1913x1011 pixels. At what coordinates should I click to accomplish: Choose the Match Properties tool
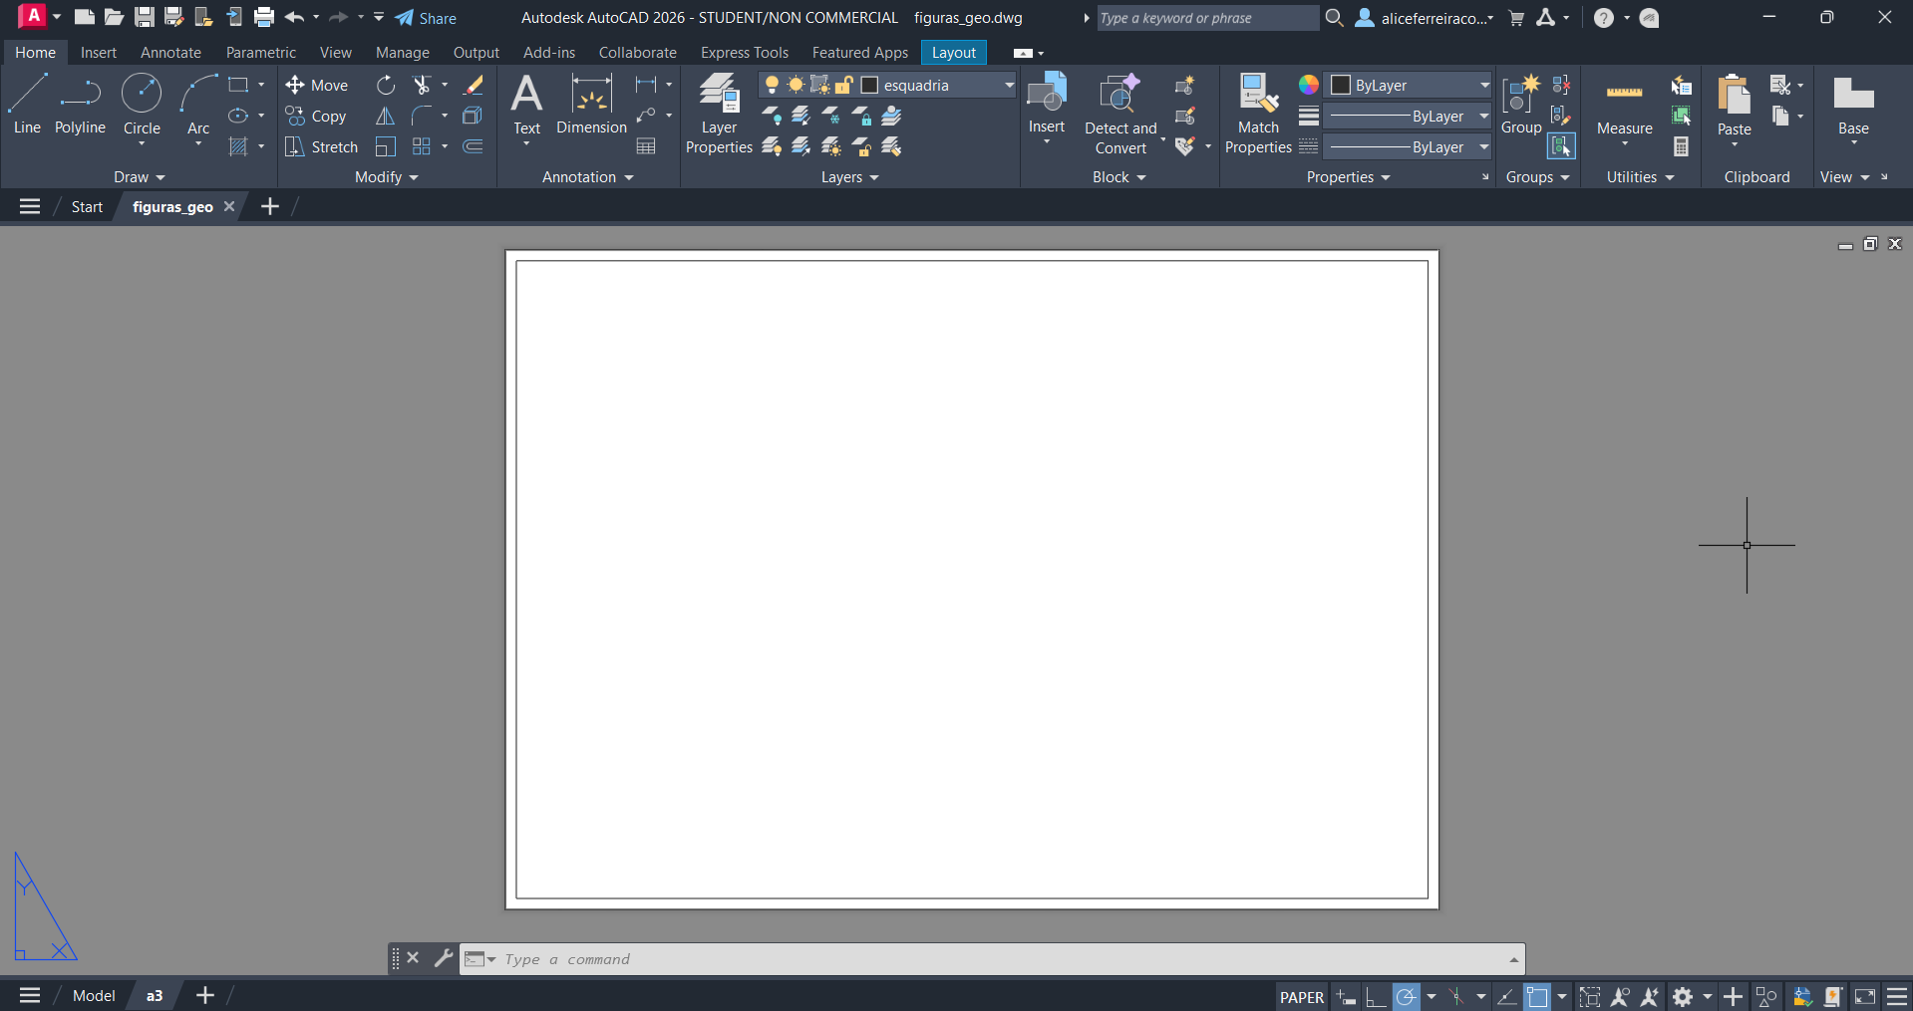pyautogui.click(x=1258, y=115)
